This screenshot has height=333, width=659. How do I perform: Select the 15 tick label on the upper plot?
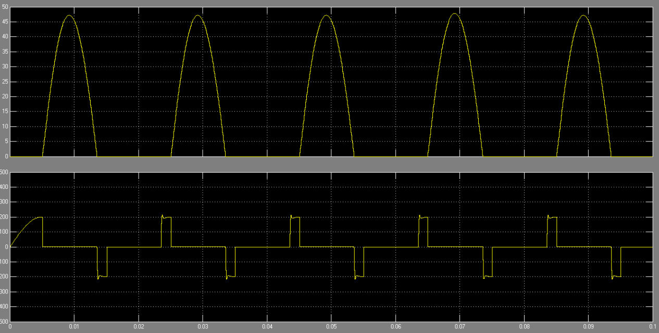click(x=5, y=111)
